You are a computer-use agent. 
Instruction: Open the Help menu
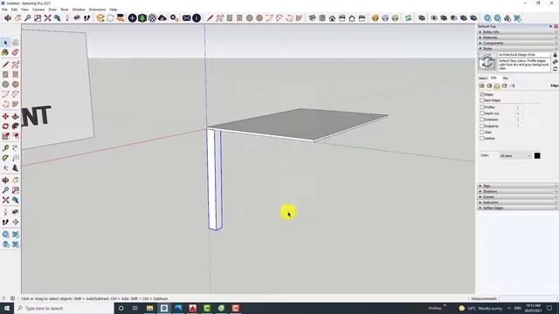[114, 10]
